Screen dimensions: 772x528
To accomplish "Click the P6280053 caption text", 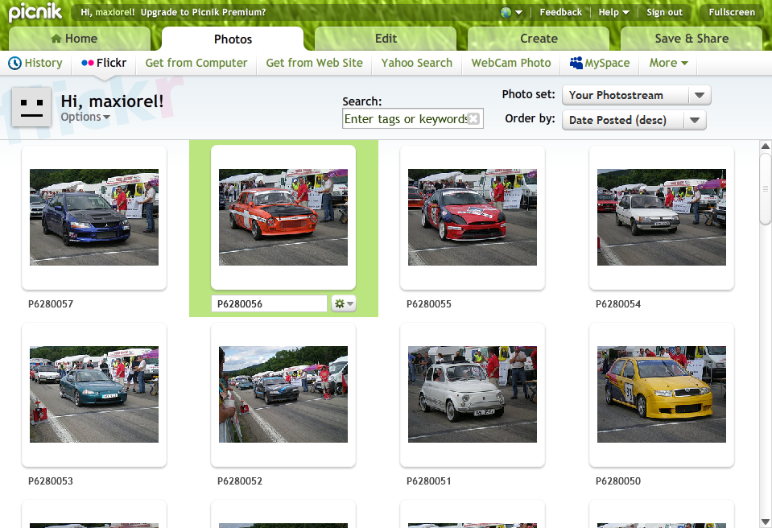I will (51, 481).
